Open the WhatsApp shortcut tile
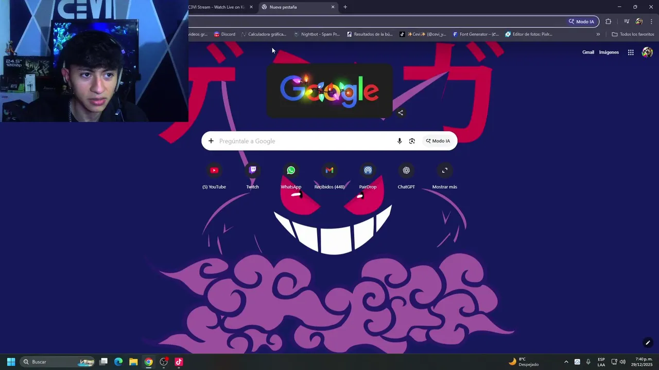Image resolution: width=659 pixels, height=370 pixels. [291, 176]
